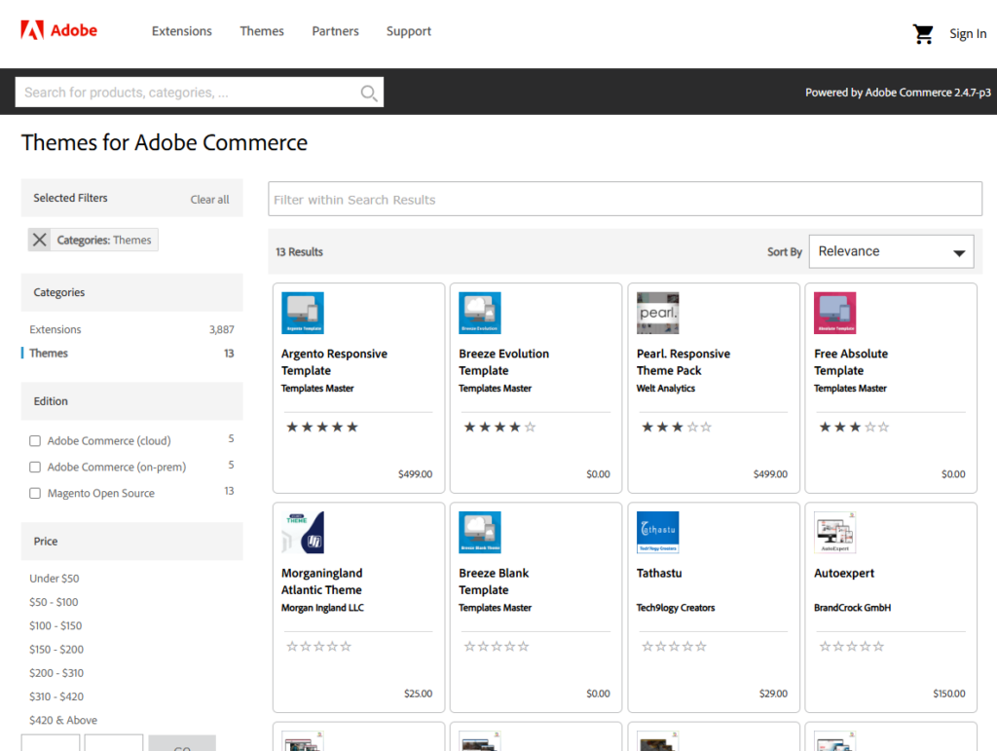Click the $150.00 Autoexpert price
This screenshot has height=751, width=997.
(948, 694)
